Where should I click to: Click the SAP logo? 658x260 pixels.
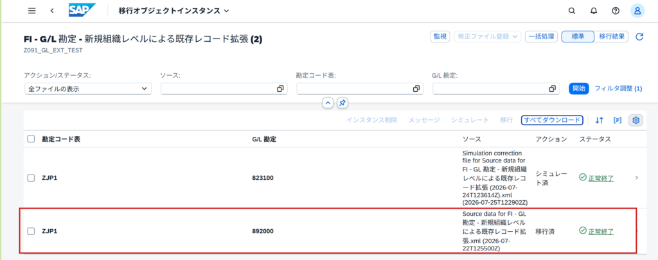point(82,10)
